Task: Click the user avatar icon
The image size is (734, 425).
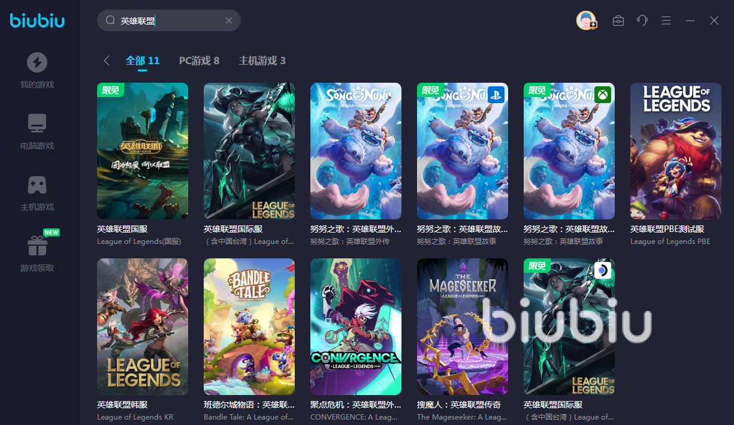Action: point(586,20)
